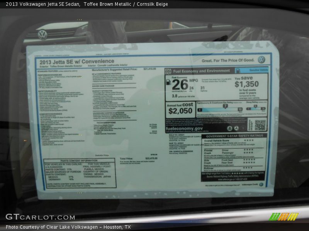Image resolution: width=309 pixels, height=231 pixels.
Task: Click the EPA DOT badge
Action: click(168, 71)
